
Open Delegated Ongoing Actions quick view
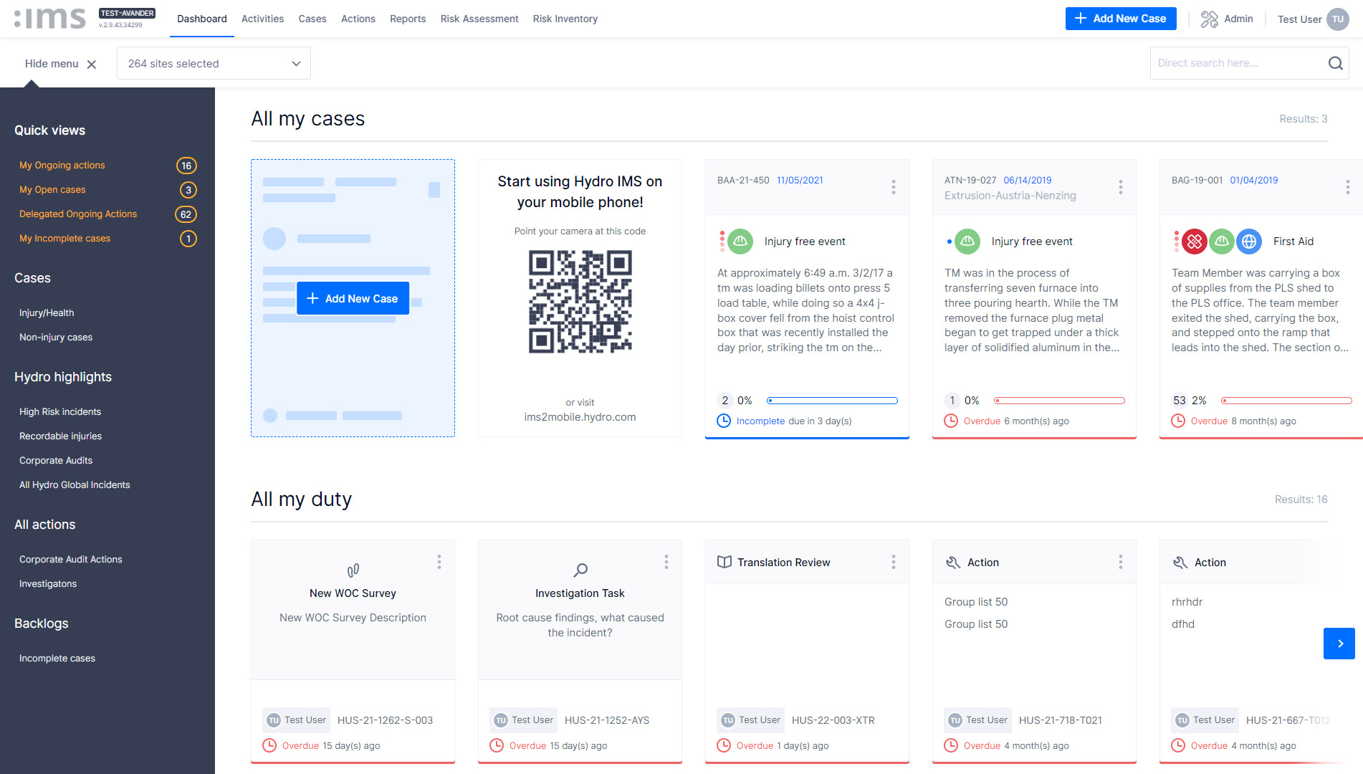(x=78, y=214)
